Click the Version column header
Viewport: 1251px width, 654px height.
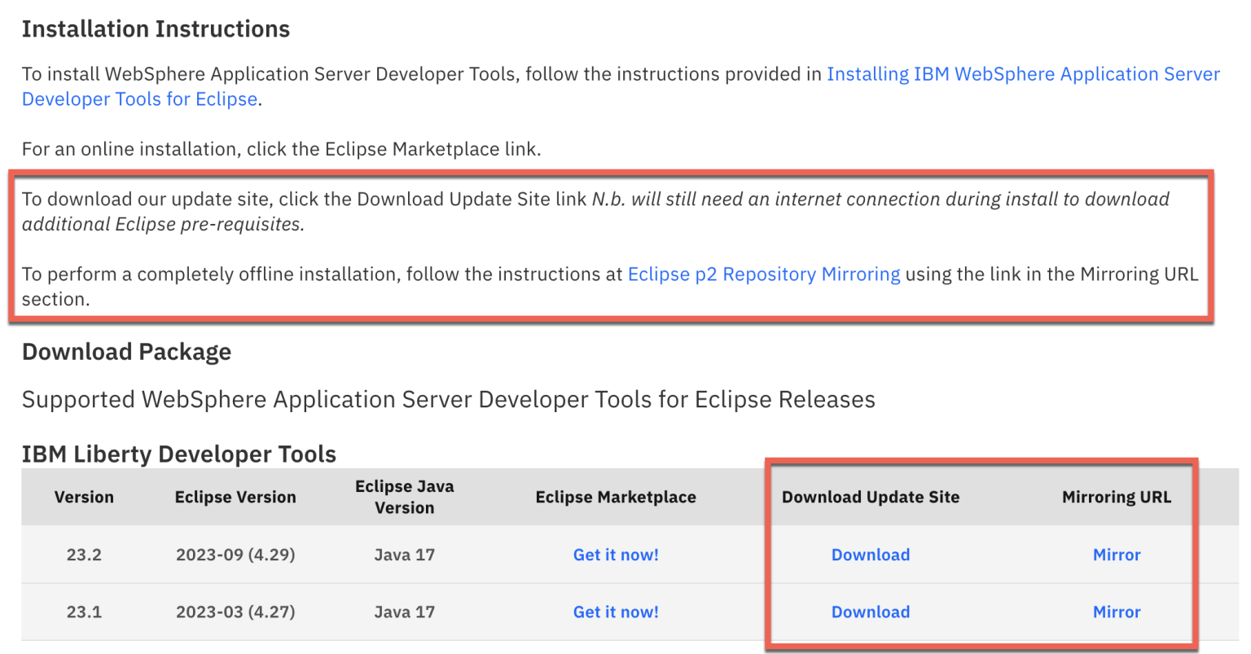click(x=84, y=497)
